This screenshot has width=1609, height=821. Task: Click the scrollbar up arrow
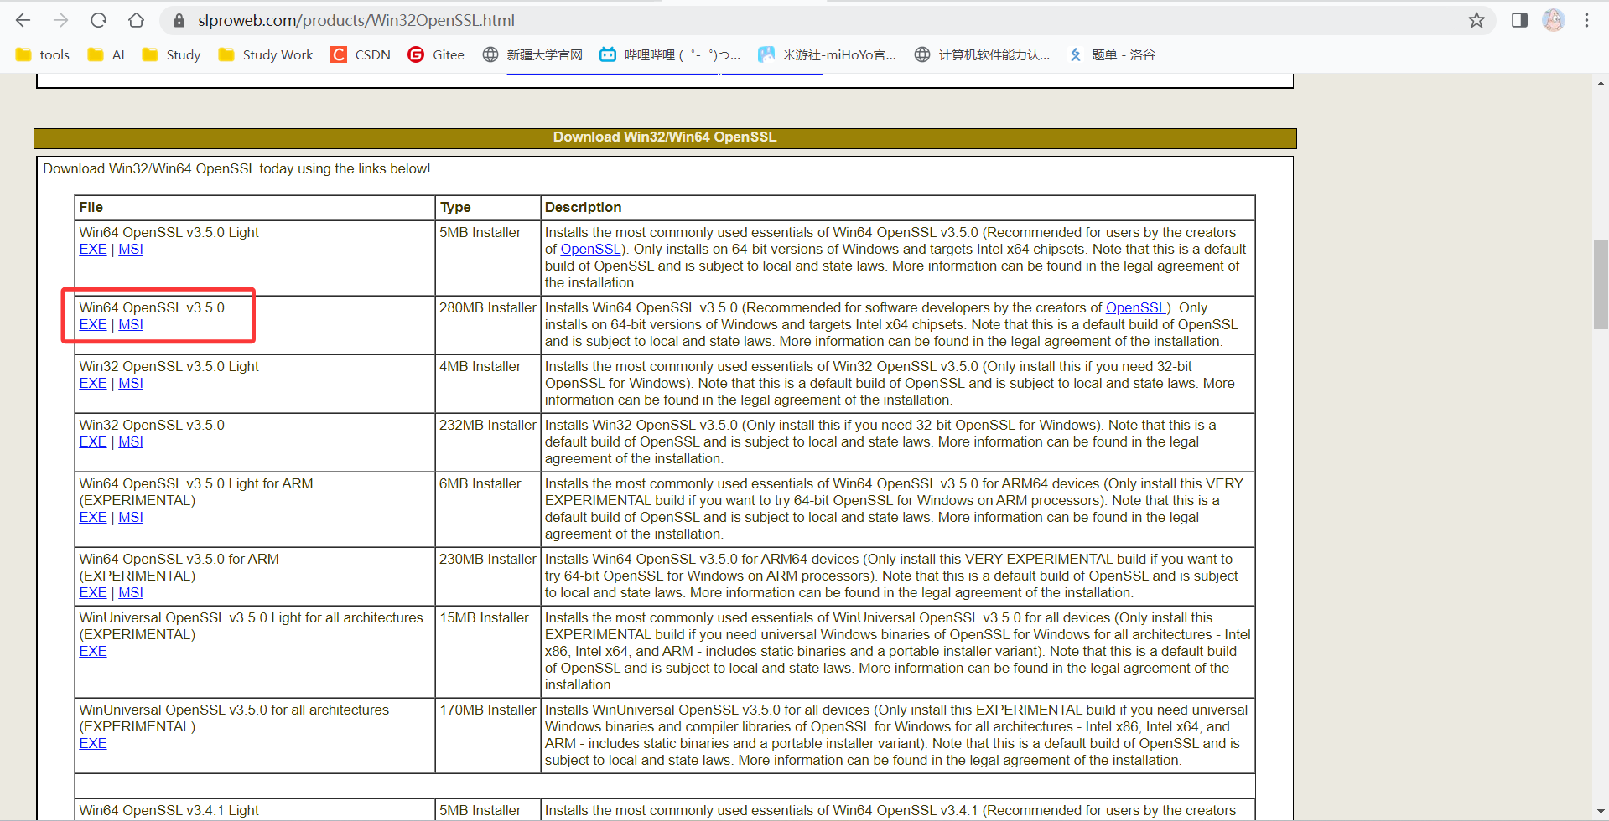click(1601, 83)
